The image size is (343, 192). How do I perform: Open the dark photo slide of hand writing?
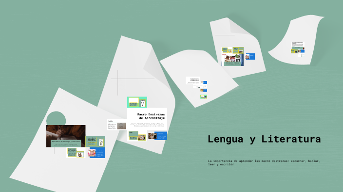66,136
